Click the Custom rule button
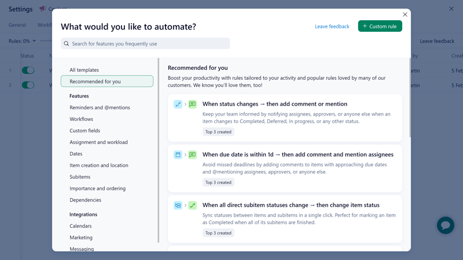The width and height of the screenshot is (463, 260). coord(380,26)
